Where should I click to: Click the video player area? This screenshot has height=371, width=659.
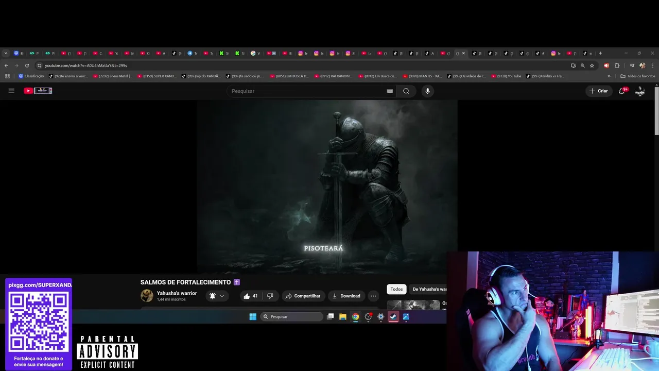327,187
